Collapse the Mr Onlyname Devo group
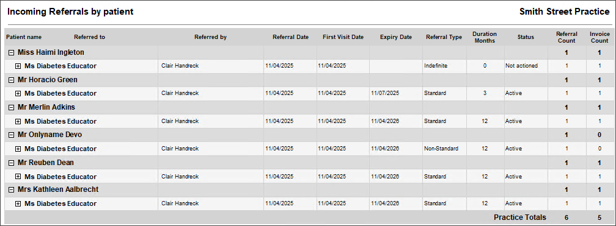The width and height of the screenshot is (616, 226). (x=12, y=135)
